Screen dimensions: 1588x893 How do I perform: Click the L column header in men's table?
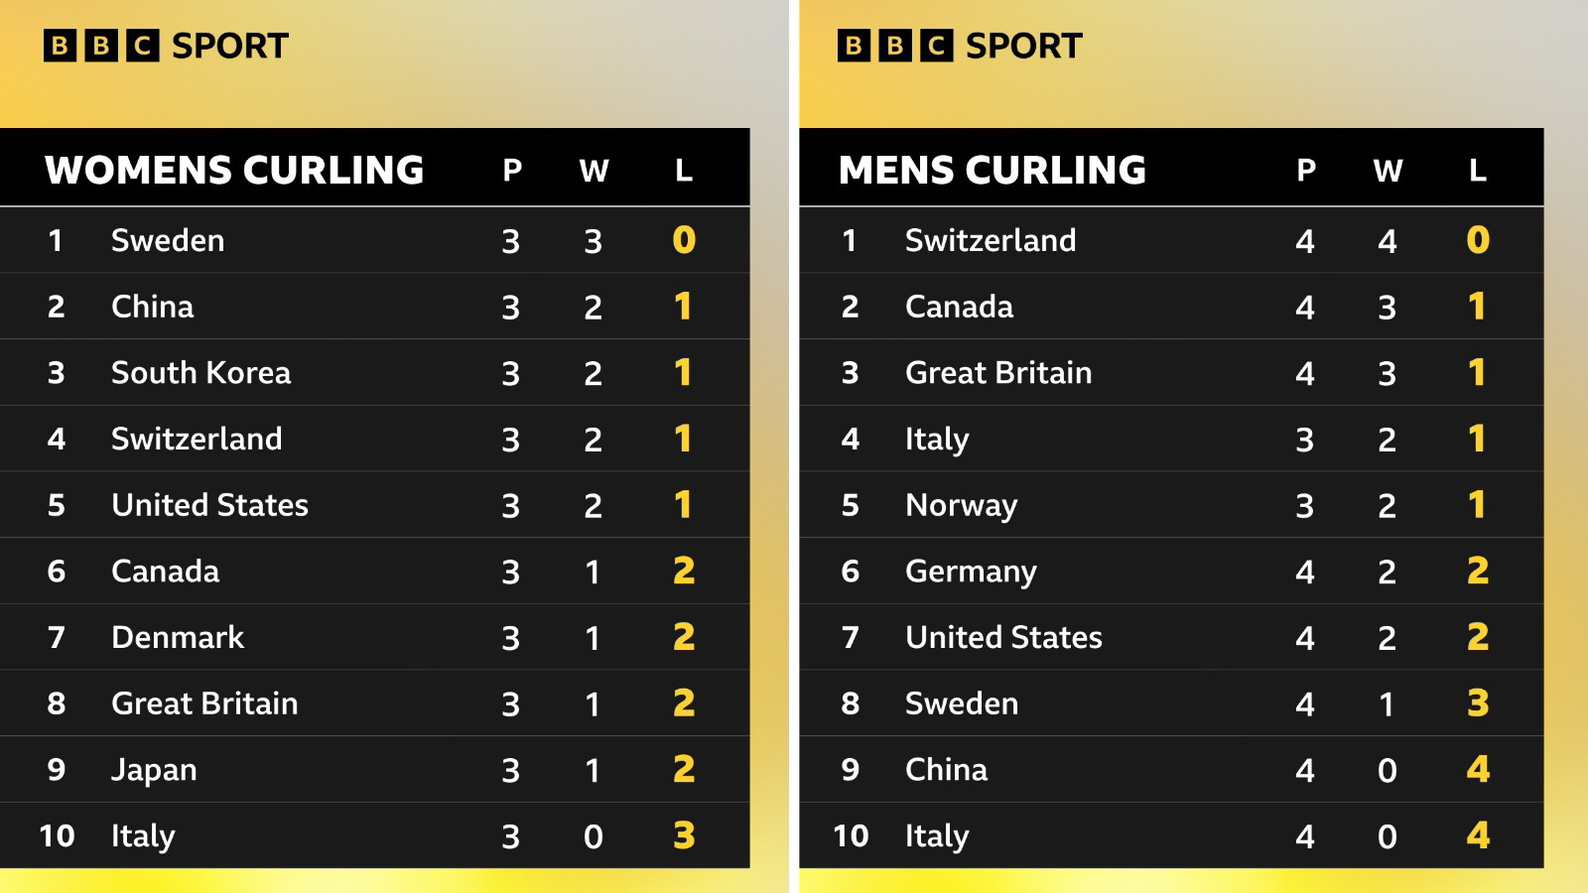tap(1477, 171)
